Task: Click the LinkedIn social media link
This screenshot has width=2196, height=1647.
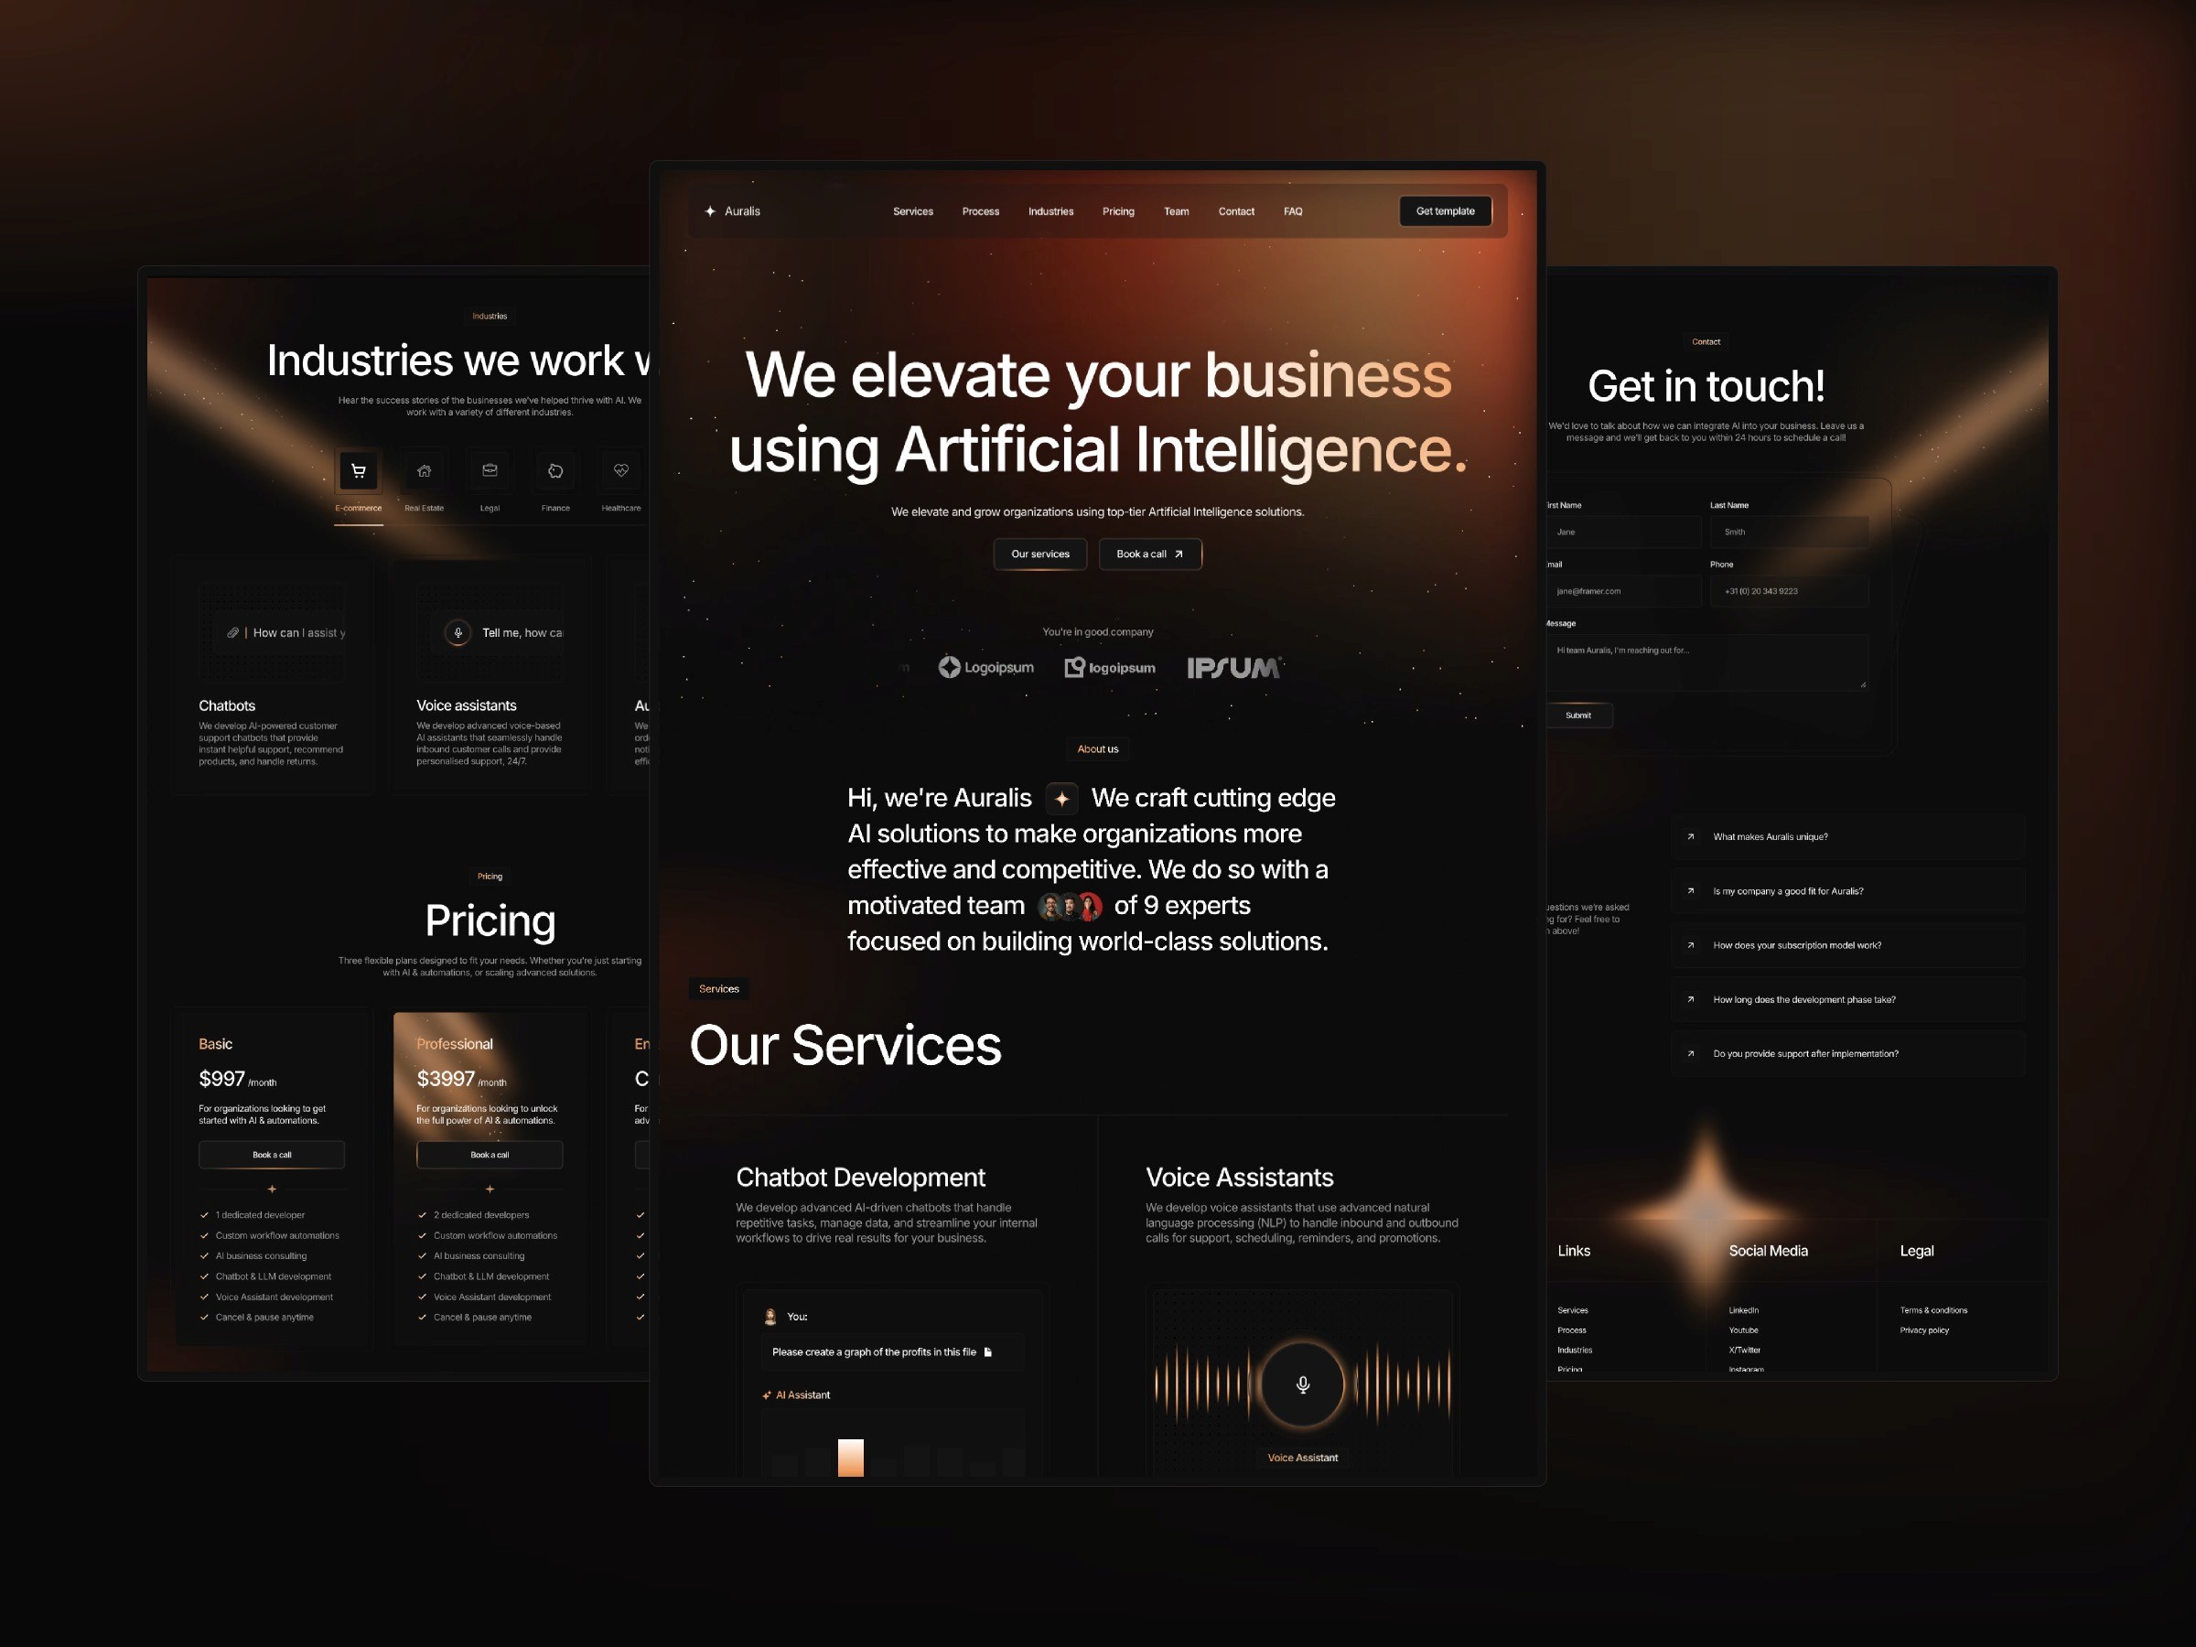Action: tap(1743, 1309)
